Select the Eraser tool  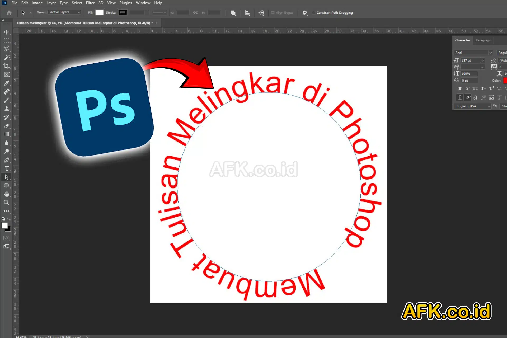7,126
